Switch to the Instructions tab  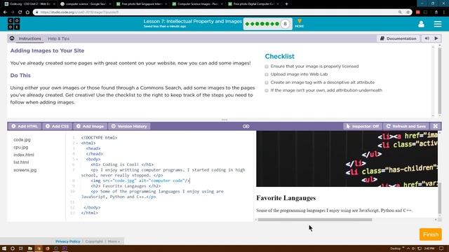(x=29, y=38)
